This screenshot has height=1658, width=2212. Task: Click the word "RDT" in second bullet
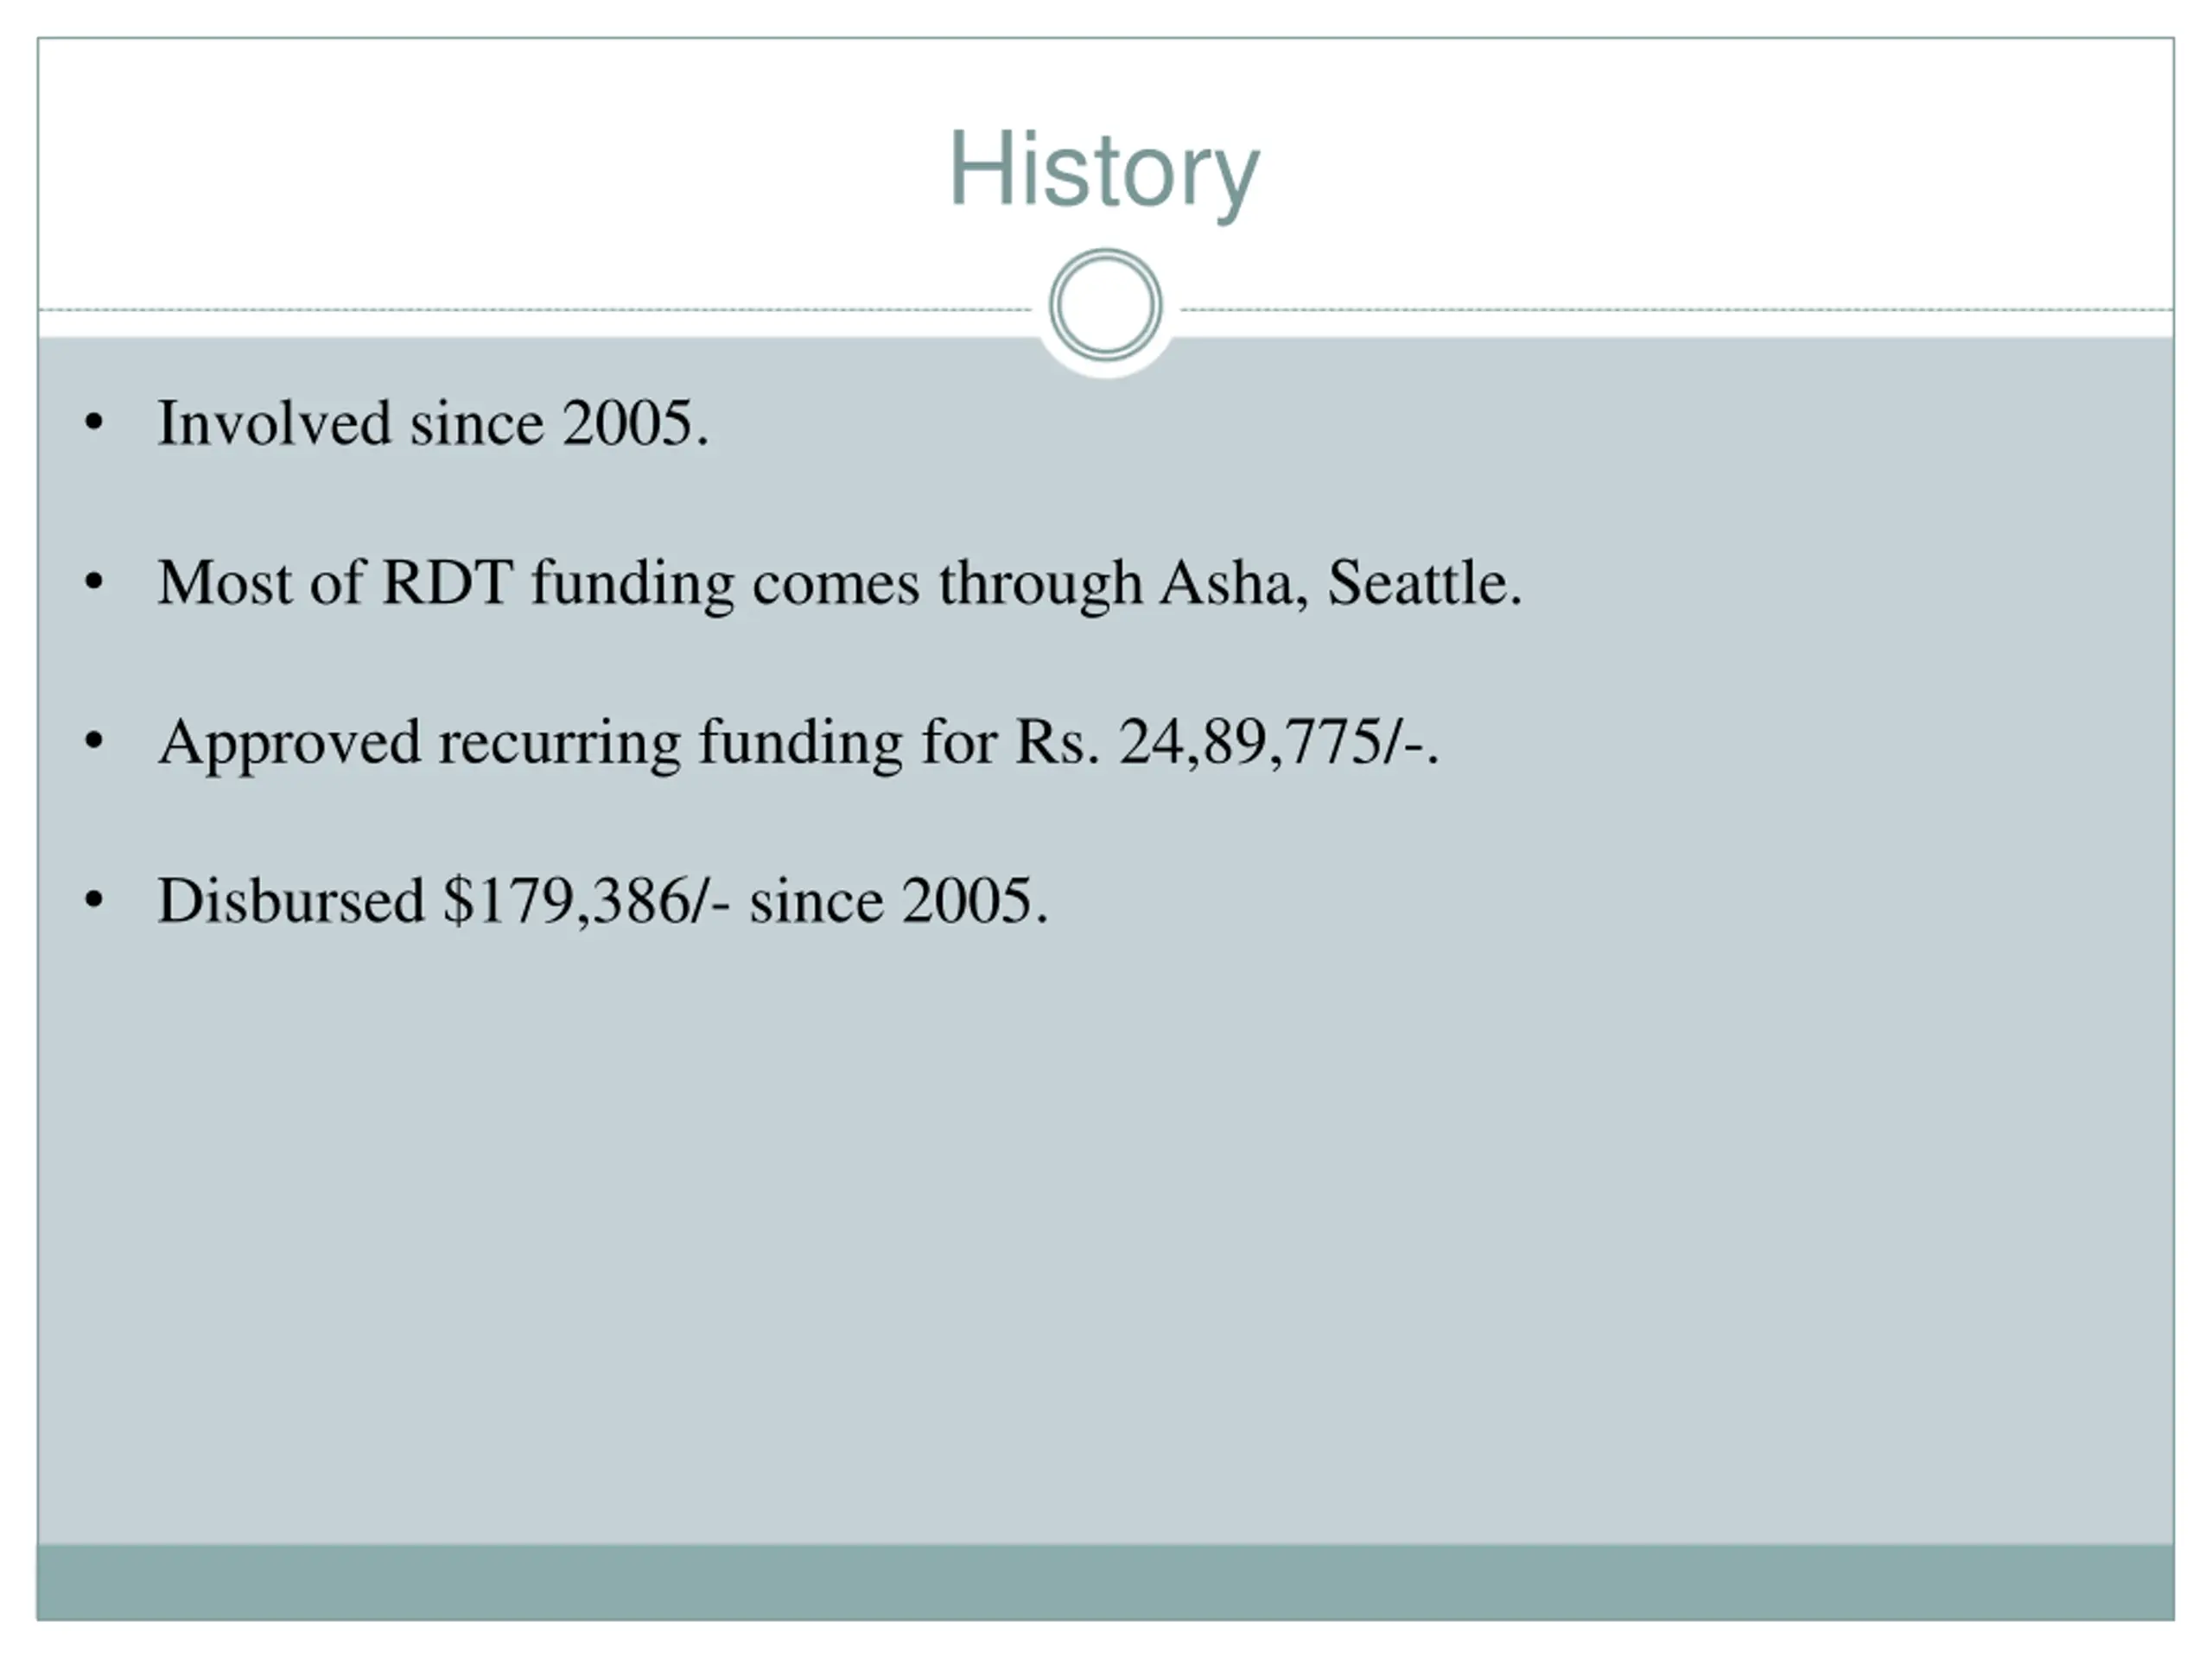click(x=447, y=582)
